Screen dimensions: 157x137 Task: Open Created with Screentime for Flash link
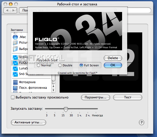[x=77, y=73]
